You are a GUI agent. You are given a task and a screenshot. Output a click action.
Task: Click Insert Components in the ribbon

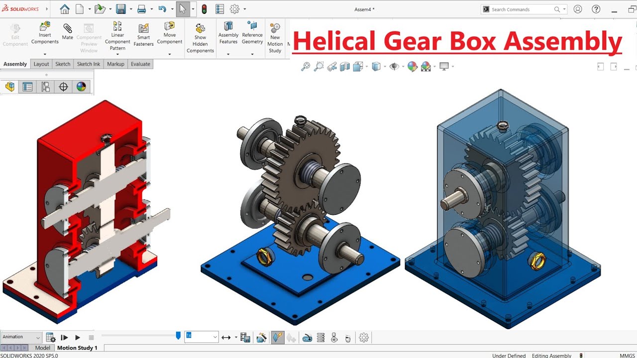coord(45,33)
